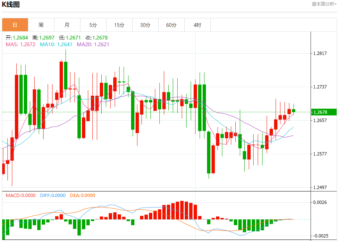Click the DEA value label
This screenshot has height=241, width=340.
(82, 196)
